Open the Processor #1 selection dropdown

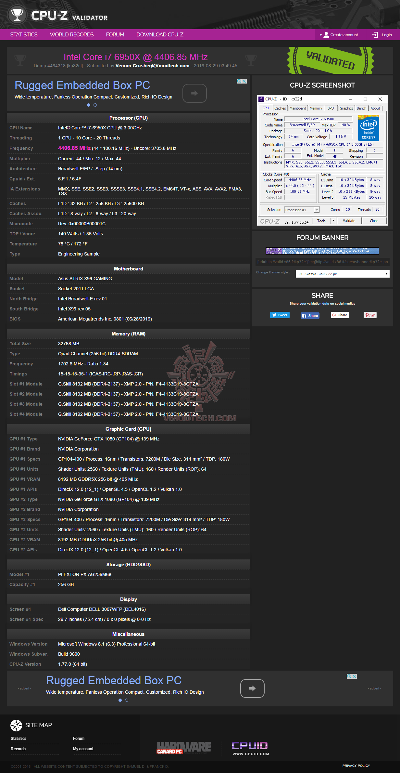(302, 210)
